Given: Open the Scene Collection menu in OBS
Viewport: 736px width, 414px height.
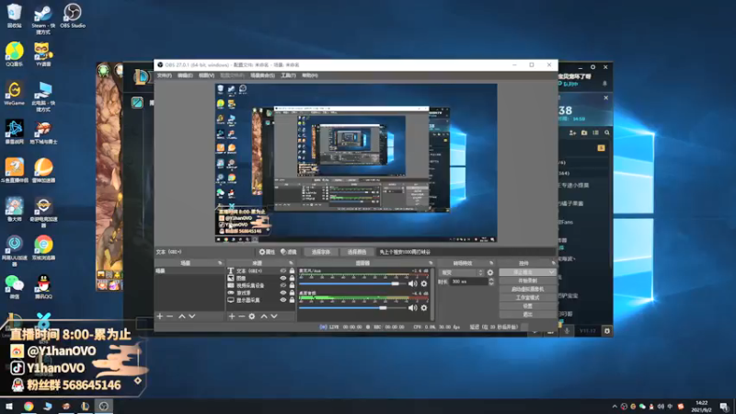Looking at the screenshot, I should click(262, 75).
